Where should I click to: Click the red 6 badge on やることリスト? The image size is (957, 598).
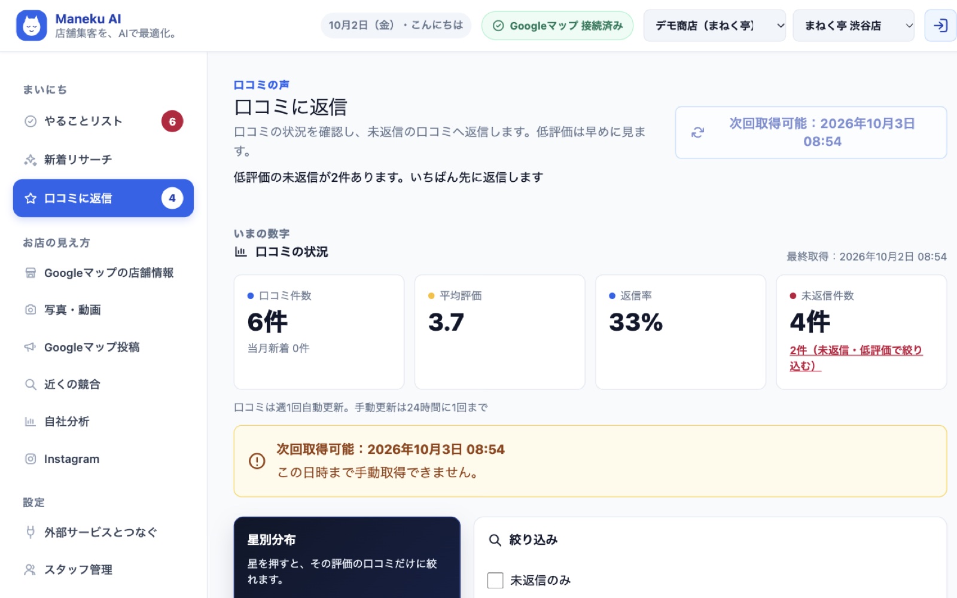click(172, 121)
